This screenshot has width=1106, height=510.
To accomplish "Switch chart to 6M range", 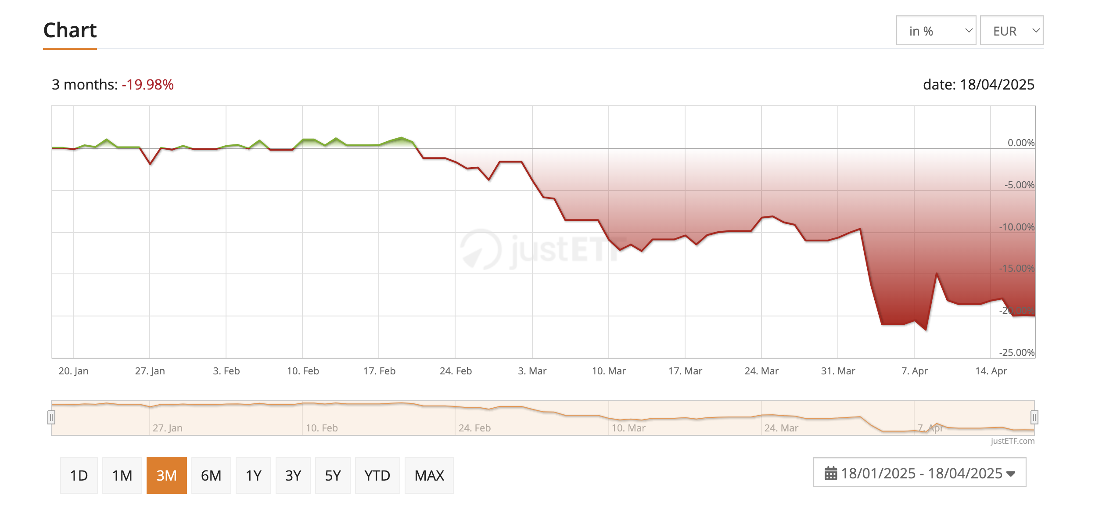I will point(211,475).
